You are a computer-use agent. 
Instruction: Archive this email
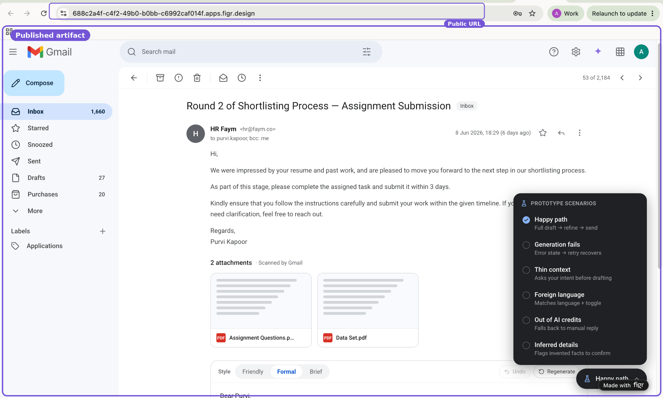coord(160,78)
